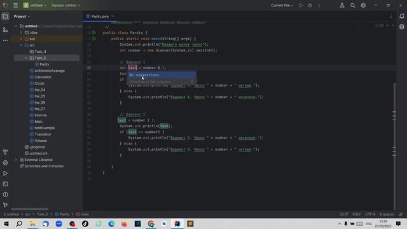Change UTF-8 file encoding
The image size is (407, 229).
click(370, 214)
